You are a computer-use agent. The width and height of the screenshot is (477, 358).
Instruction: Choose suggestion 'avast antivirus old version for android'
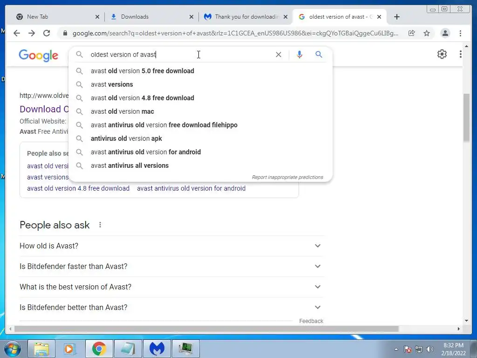tap(200, 152)
